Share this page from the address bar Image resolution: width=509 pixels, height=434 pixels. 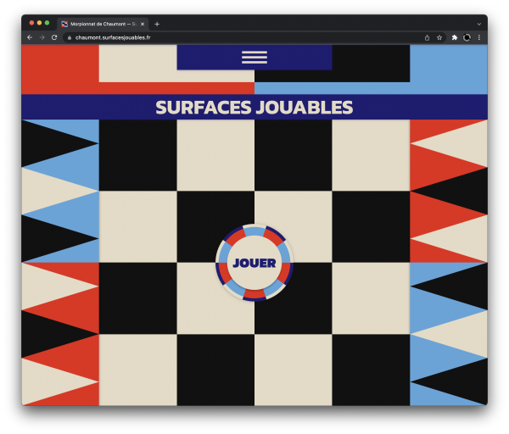427,37
